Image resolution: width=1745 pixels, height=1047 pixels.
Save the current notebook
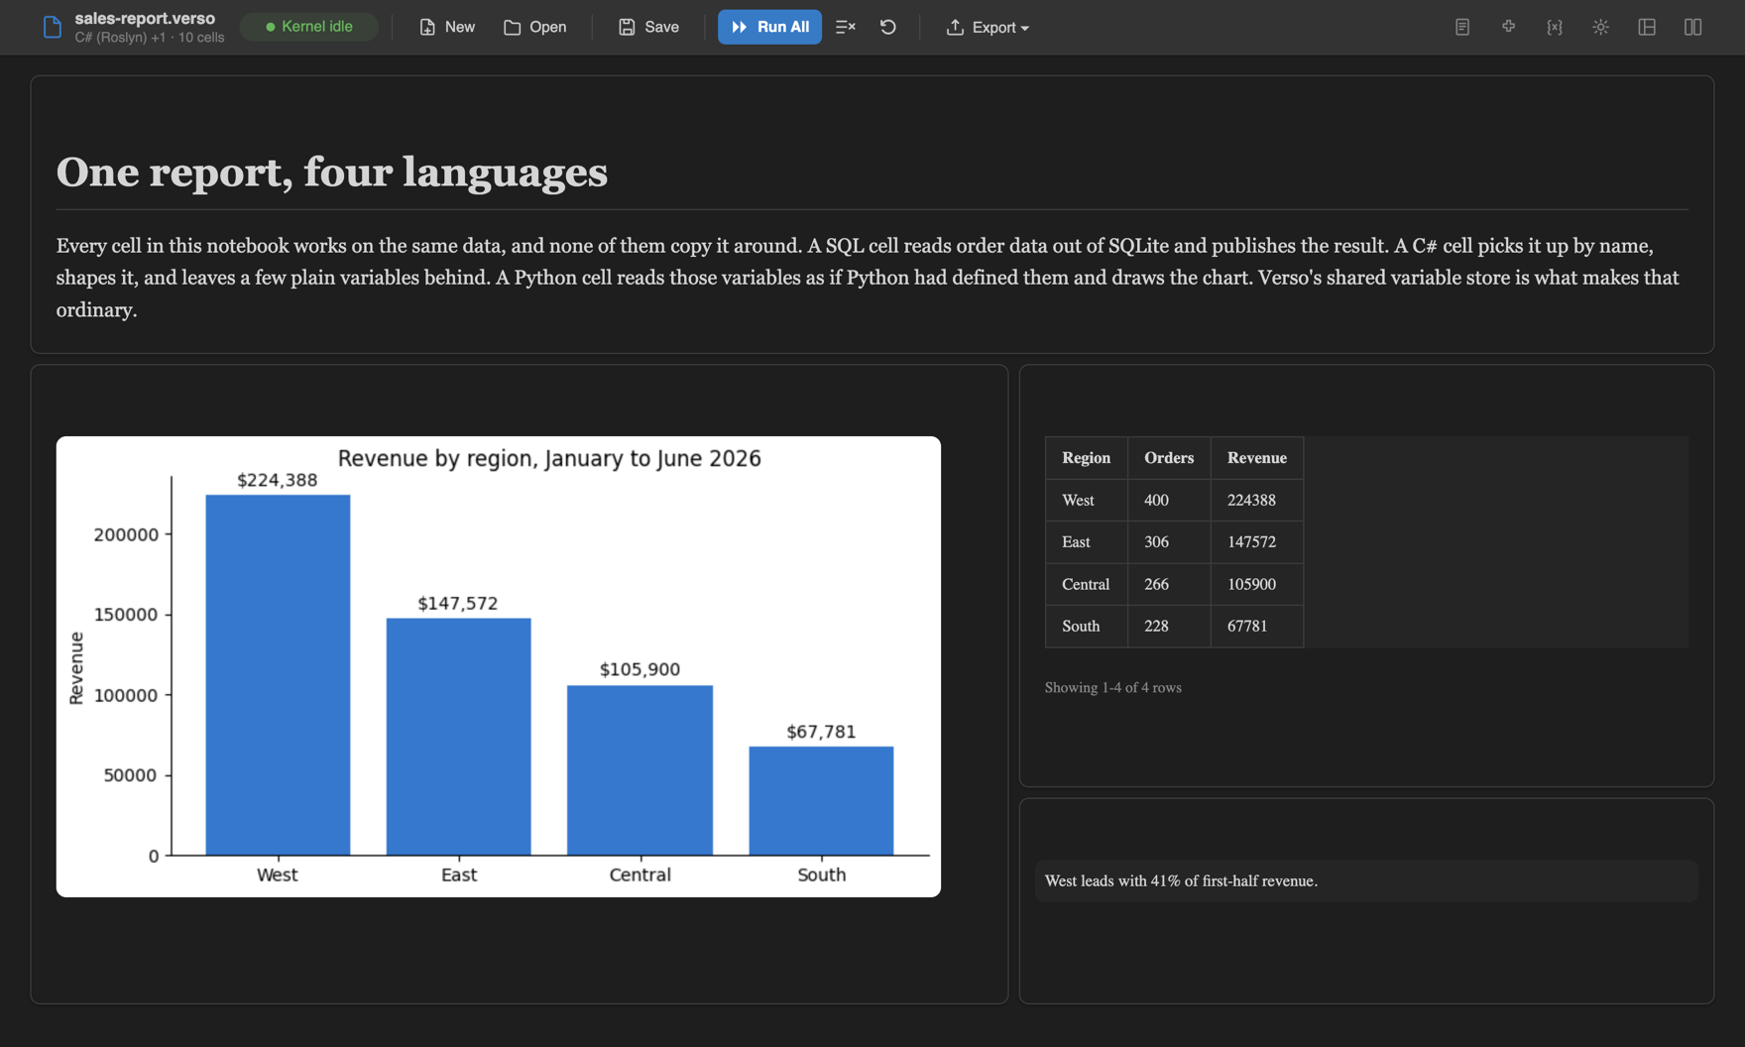(x=649, y=27)
